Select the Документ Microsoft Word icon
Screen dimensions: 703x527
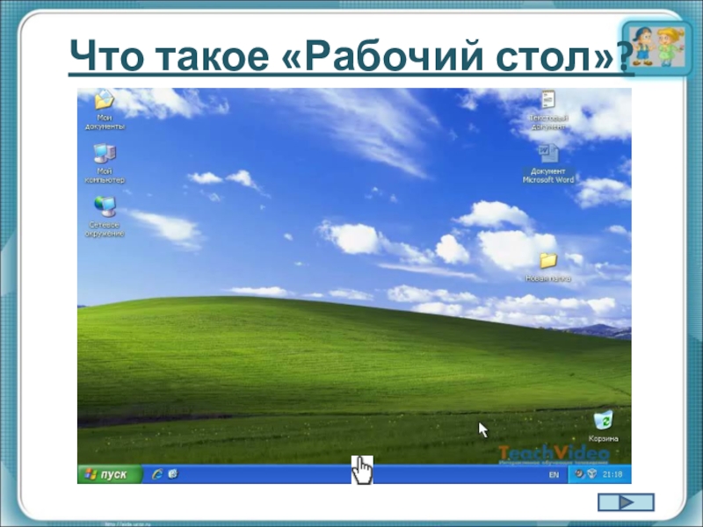548,163
